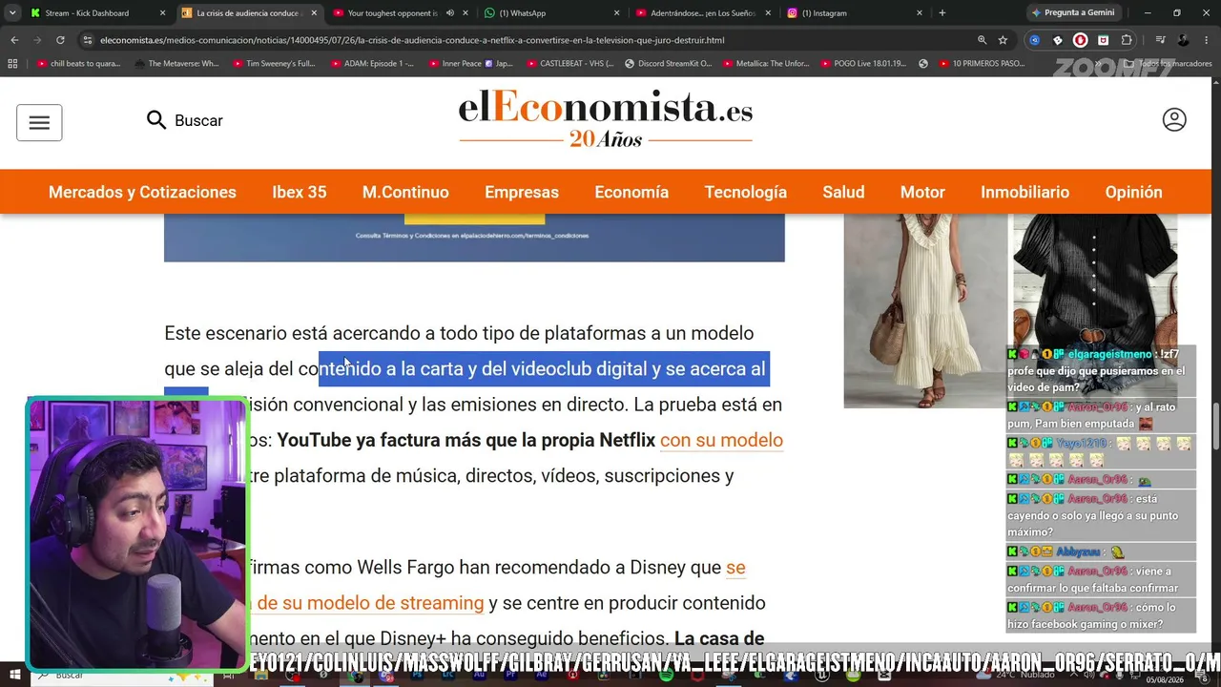Open 'ADAM: Episode 1' bookmark
Image resolution: width=1221 pixels, height=687 pixels.
click(x=372, y=64)
